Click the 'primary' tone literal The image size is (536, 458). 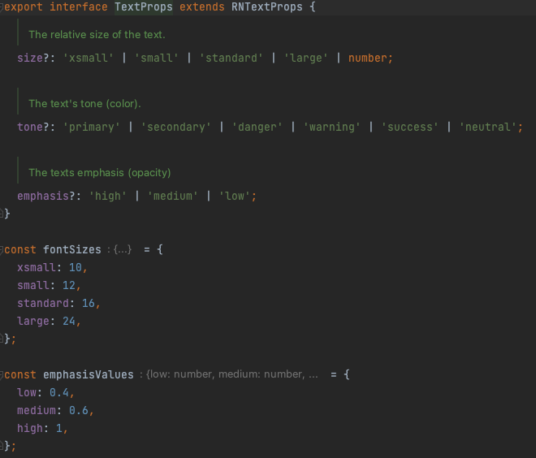[x=91, y=127]
